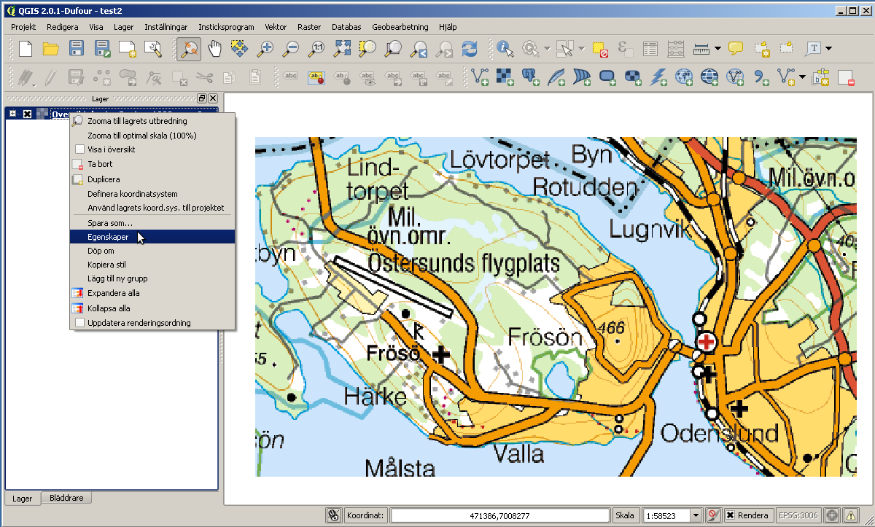Open the new vector layer dropdown arrow
This screenshot has height=527, width=875.
coord(803,77)
